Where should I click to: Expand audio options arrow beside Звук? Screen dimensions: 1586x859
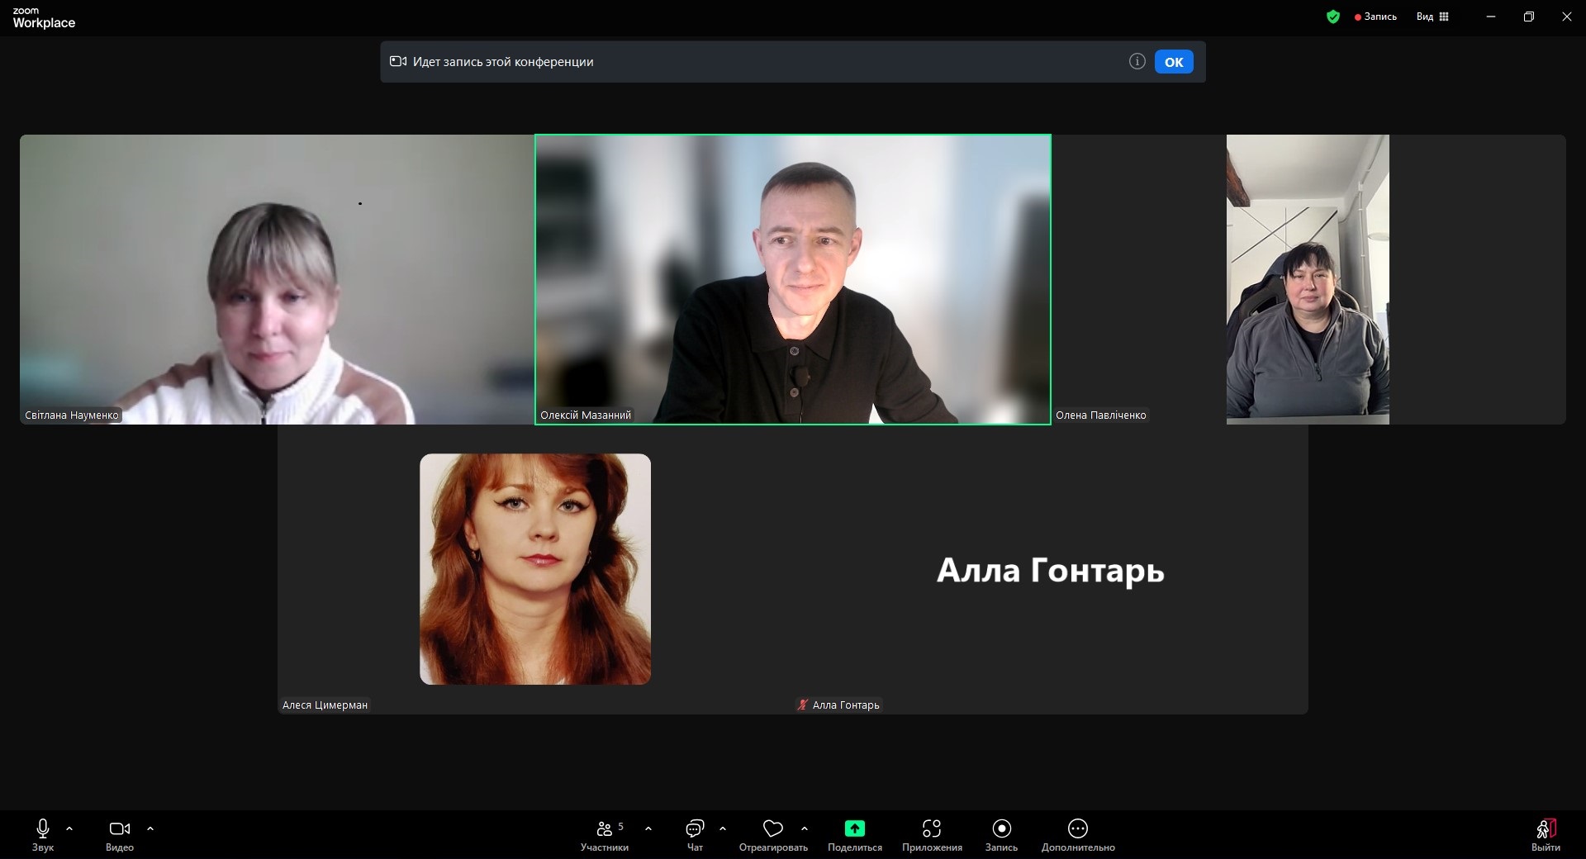[x=69, y=828]
